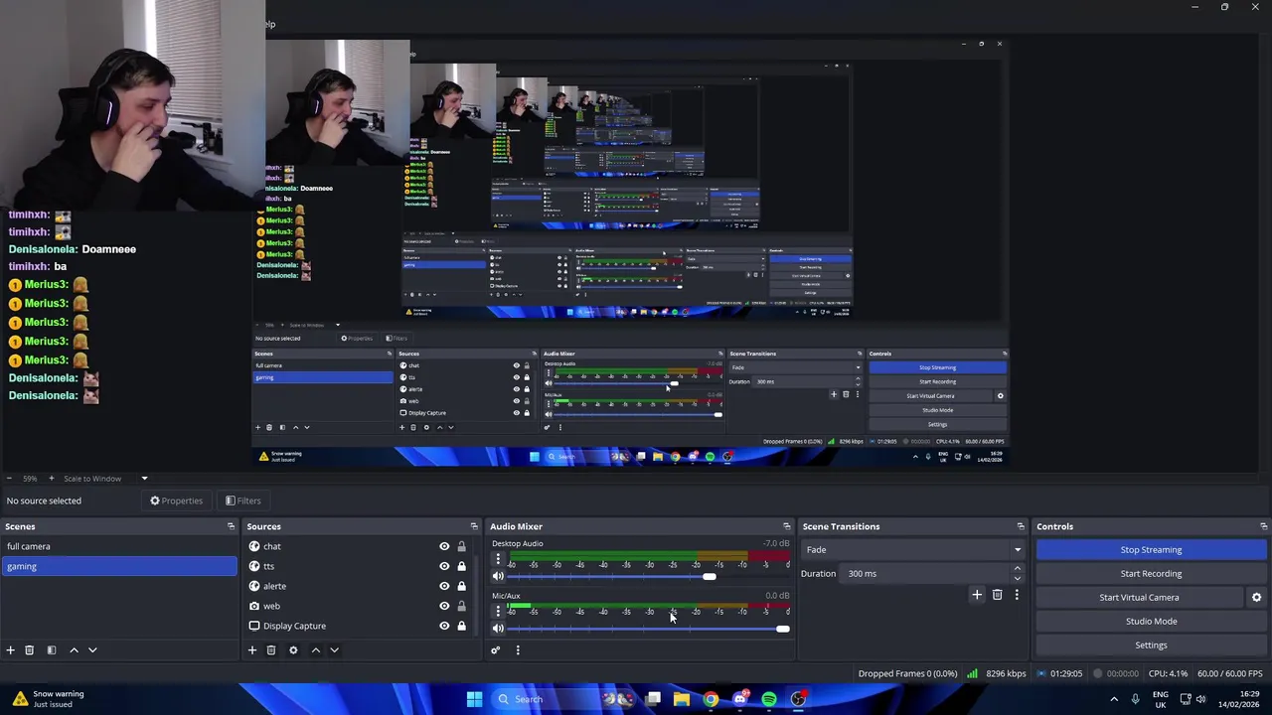Open source properties gear in Sources toolbar

coord(293,649)
